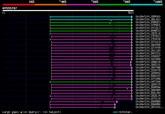Screen dimensions: 165x114
Task: Open hit UniRef100_Q9M0G0
Action: (148, 17)
